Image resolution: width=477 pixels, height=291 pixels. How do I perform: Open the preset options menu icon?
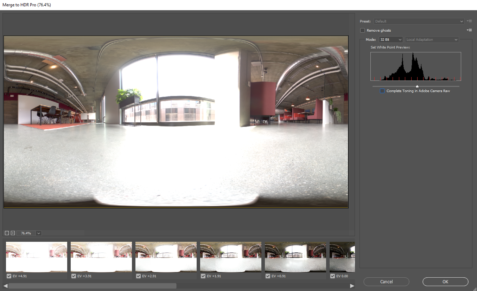tap(469, 21)
